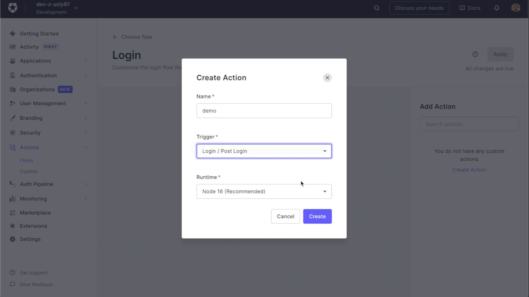Viewport: 529px width, 297px height.
Task: Select Custom under Actions
Action: tap(29, 171)
